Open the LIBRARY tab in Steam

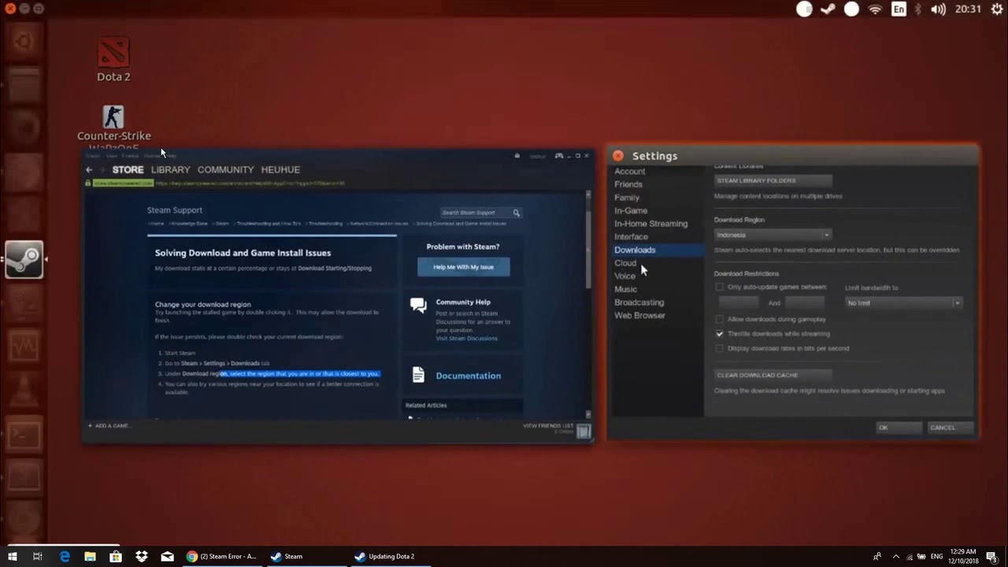(x=170, y=169)
